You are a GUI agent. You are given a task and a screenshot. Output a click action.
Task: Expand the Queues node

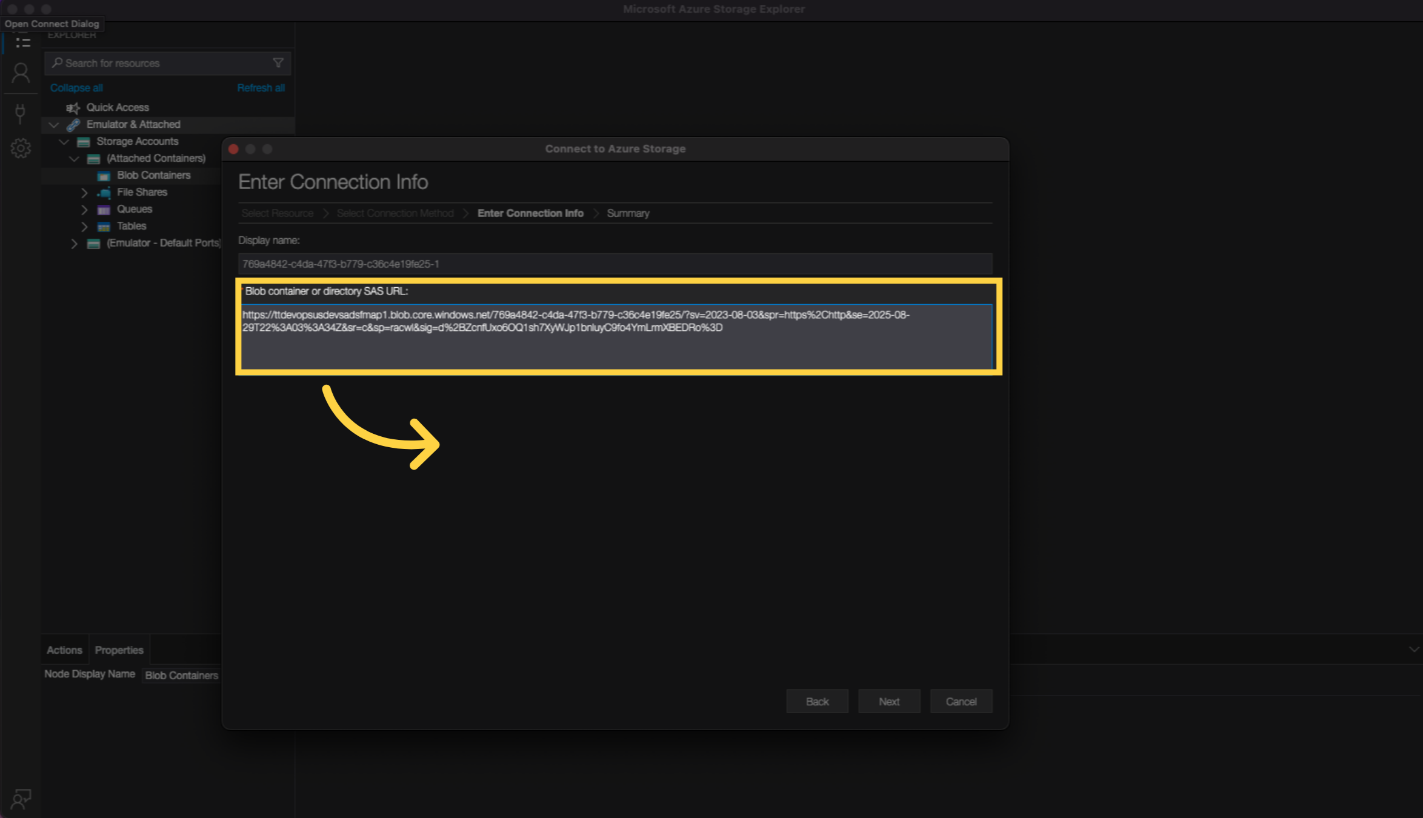(84, 210)
